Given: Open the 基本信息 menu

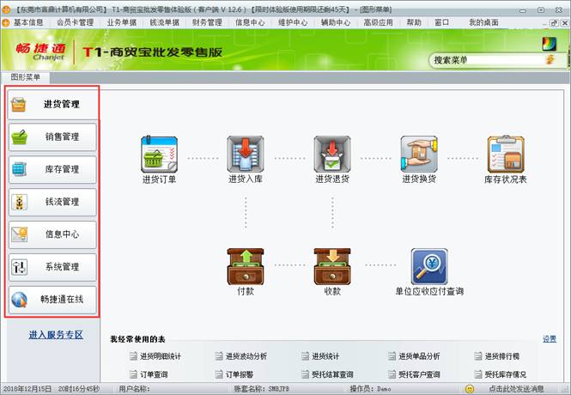Looking at the screenshot, I should 28,22.
